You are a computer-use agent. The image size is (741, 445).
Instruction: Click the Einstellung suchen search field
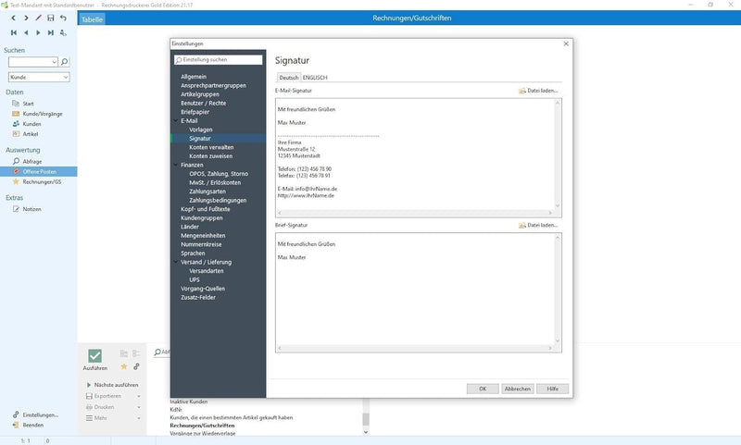pos(218,59)
